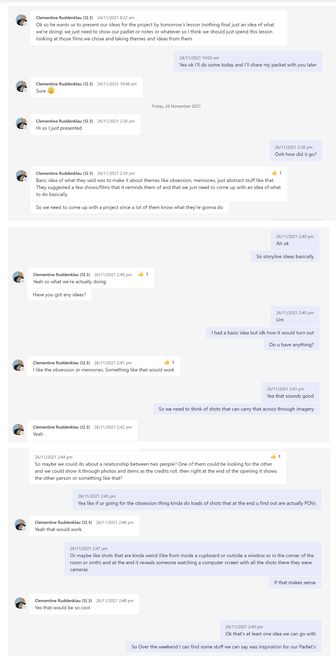Click the "Friday, 26 November 2021" date divider
Screen dimensions: 336x660
point(176,106)
